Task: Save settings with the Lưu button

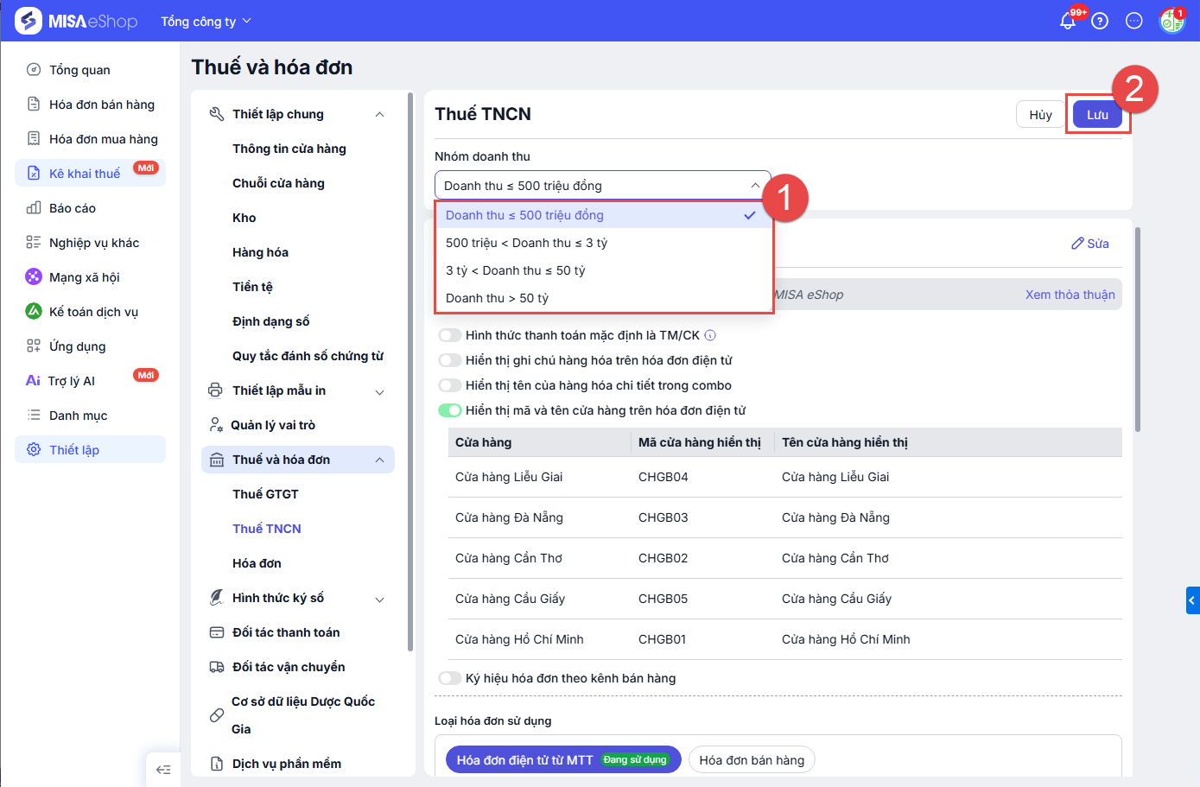Action: coord(1097,114)
